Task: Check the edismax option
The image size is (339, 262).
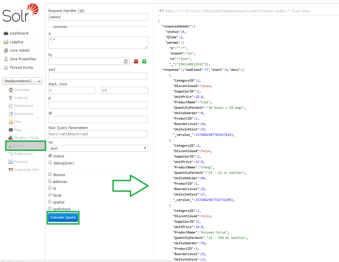Action: click(x=50, y=182)
